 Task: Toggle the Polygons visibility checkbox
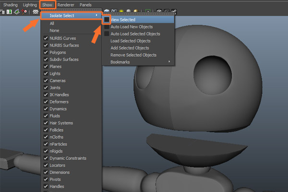point(46,52)
